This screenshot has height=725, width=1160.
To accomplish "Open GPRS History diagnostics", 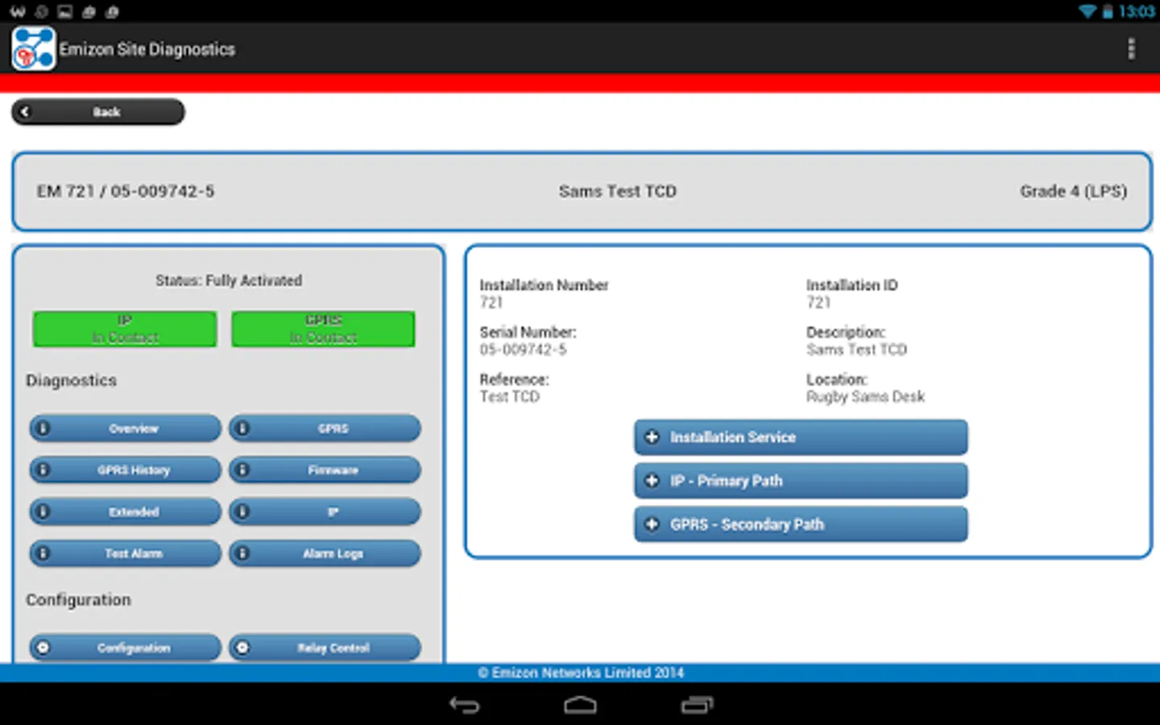I will coord(125,470).
